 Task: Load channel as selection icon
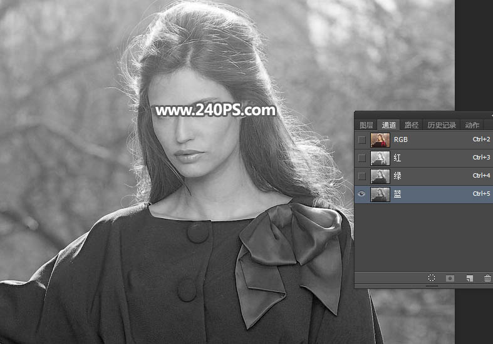tap(432, 278)
